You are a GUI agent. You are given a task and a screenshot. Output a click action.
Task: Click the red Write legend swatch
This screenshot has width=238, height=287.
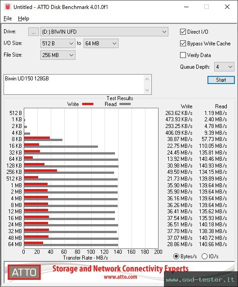[x=88, y=104]
